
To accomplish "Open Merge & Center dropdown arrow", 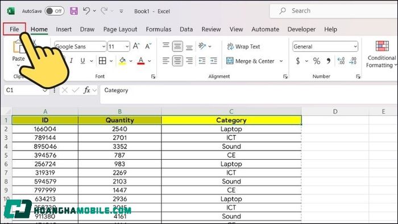I will pos(281,61).
